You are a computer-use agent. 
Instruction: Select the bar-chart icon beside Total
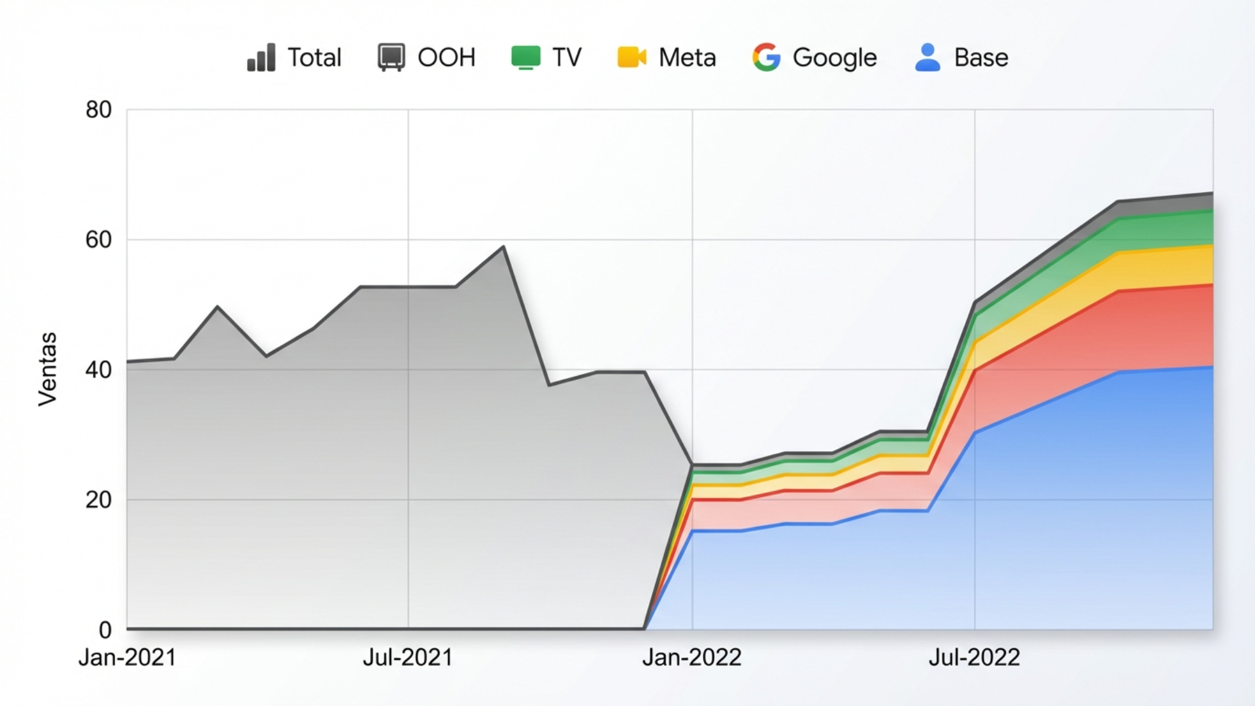coord(260,58)
